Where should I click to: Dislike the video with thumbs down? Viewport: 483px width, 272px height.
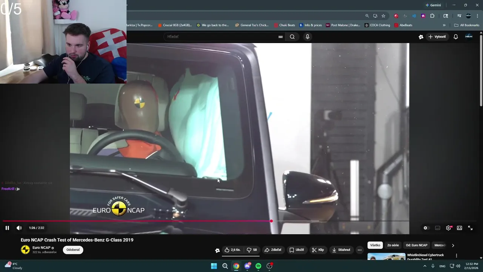(252, 250)
